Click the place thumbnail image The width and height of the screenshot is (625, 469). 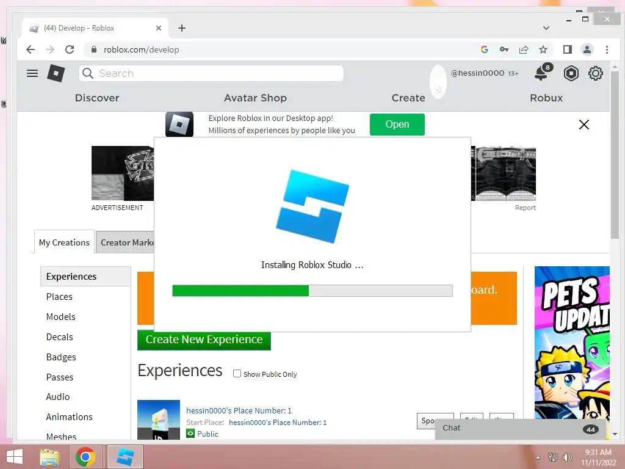159,420
